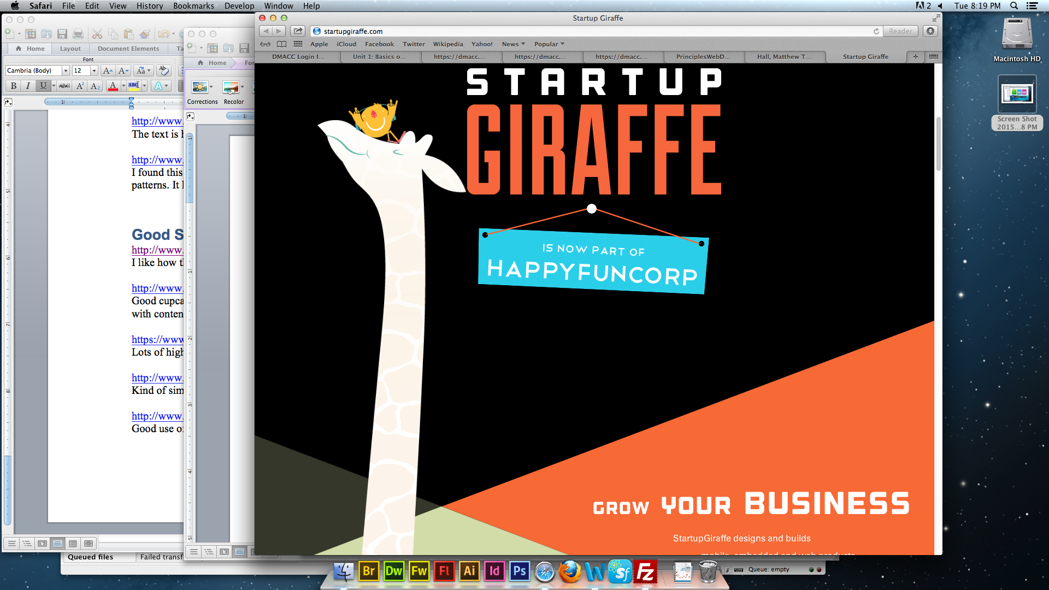Click the Safari share button
Image resolution: width=1049 pixels, height=590 pixels.
[x=298, y=31]
